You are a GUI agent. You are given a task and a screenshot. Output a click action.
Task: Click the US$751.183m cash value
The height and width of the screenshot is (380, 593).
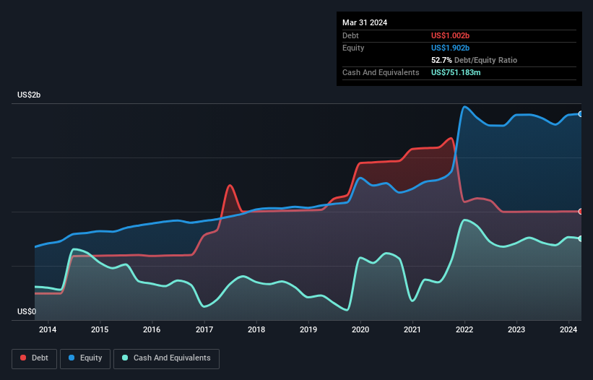(456, 72)
